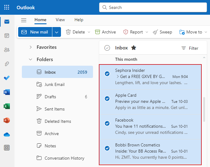Viewport: 210px width, 167px height.
Task: Launch PowerPoint from the left rail
Action: (7, 120)
